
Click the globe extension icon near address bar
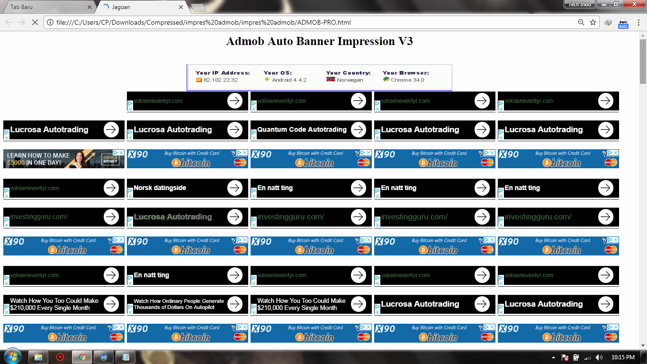[608, 22]
